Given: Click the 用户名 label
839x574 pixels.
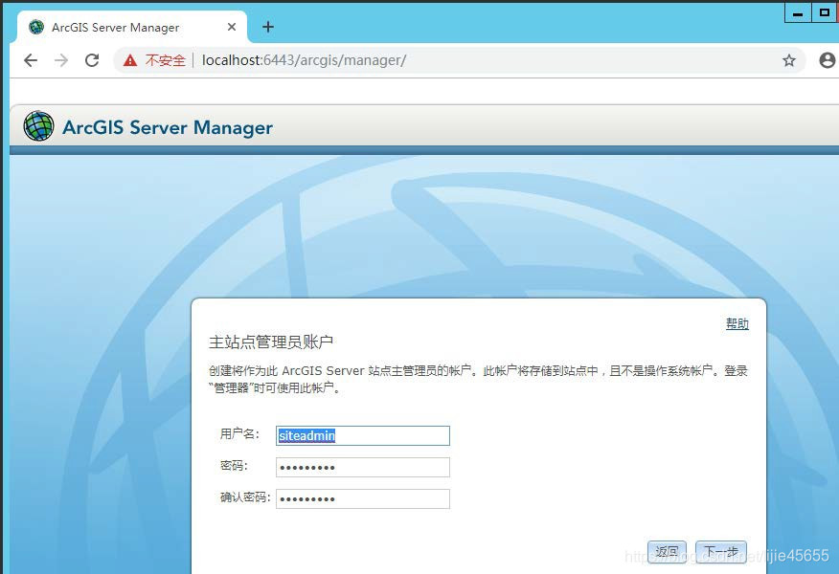Looking at the screenshot, I should [x=239, y=434].
